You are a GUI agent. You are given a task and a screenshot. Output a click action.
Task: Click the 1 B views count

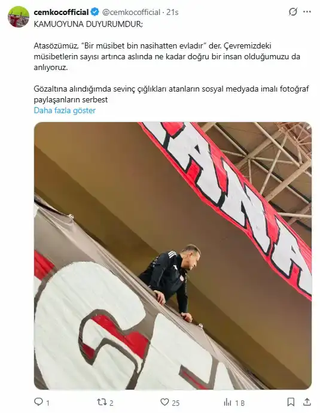coord(240,403)
